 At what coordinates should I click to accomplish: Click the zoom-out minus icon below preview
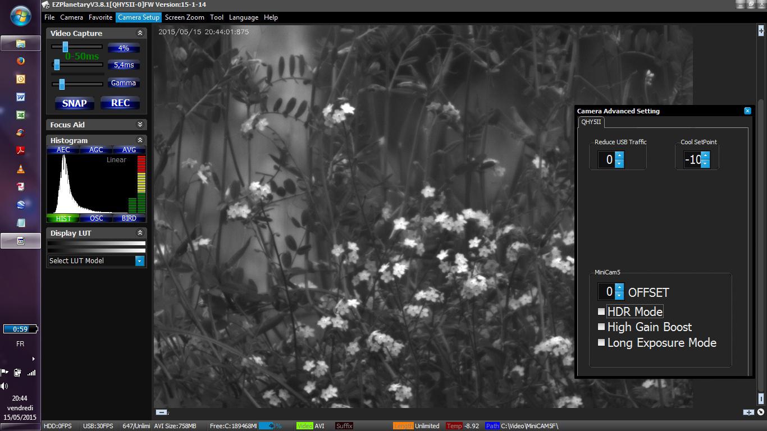coord(161,412)
